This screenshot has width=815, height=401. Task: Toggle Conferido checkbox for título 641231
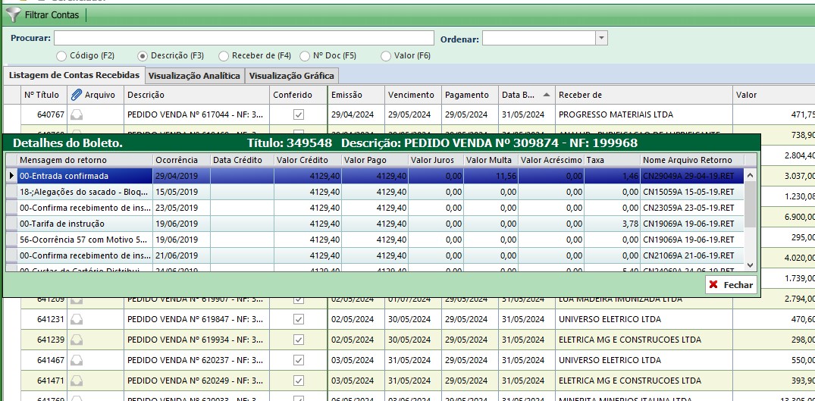pyautogui.click(x=299, y=319)
